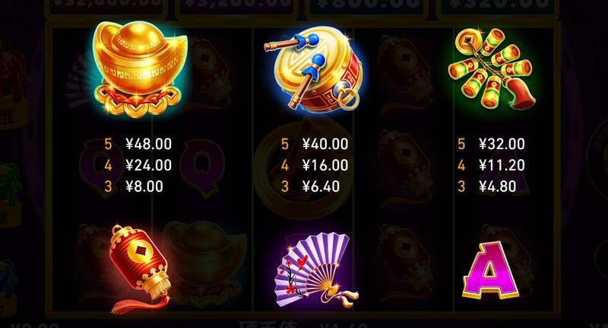Image resolution: width=608 pixels, height=328 pixels.
Task: Click the ¥6.40 drum payout
Action: click(x=321, y=186)
